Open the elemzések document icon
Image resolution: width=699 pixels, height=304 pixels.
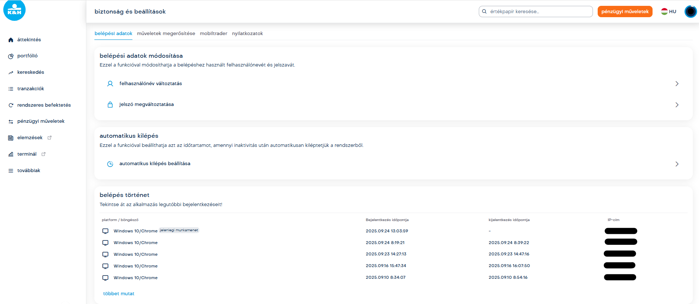[x=11, y=138]
